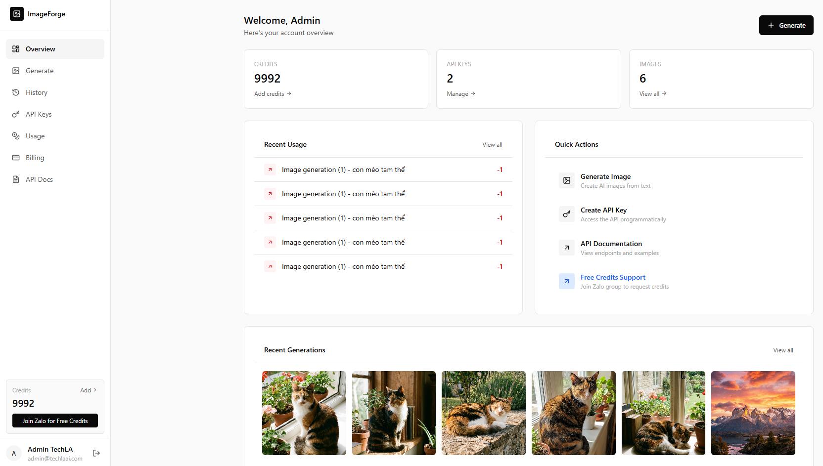This screenshot has width=823, height=466.
Task: Click the API Keys key icon in sidebar
Action: (16, 114)
